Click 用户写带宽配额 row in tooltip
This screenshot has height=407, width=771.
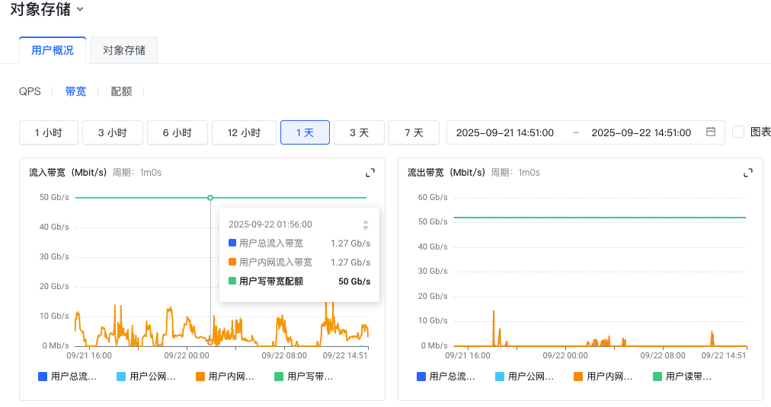pos(299,281)
